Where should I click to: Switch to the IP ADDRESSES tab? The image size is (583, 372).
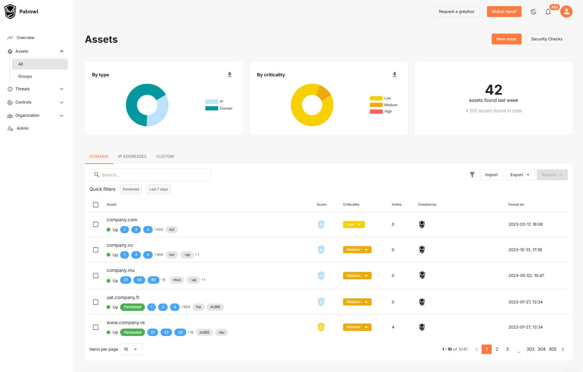[x=132, y=156]
